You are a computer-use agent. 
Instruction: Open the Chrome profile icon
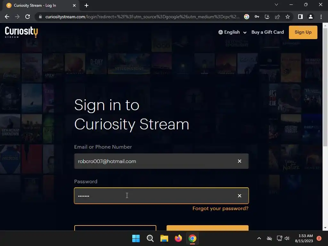(311, 17)
